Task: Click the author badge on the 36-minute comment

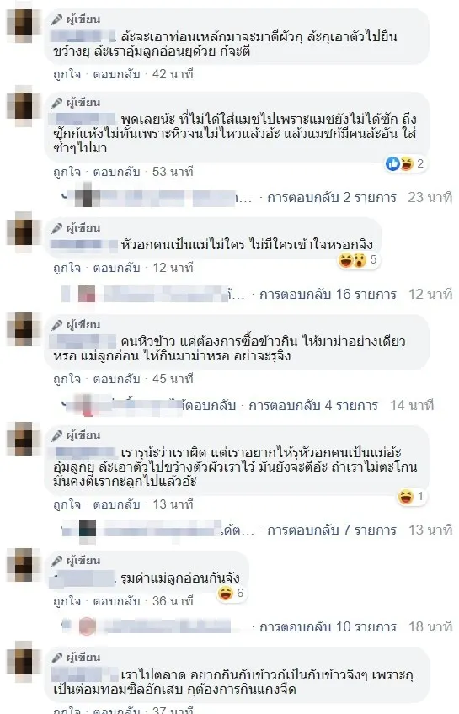Action: pyautogui.click(x=76, y=561)
